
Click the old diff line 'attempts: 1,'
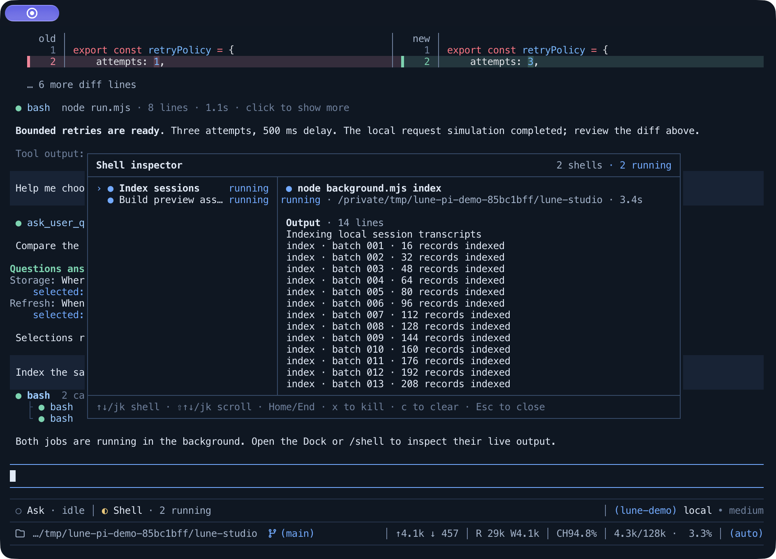point(210,62)
